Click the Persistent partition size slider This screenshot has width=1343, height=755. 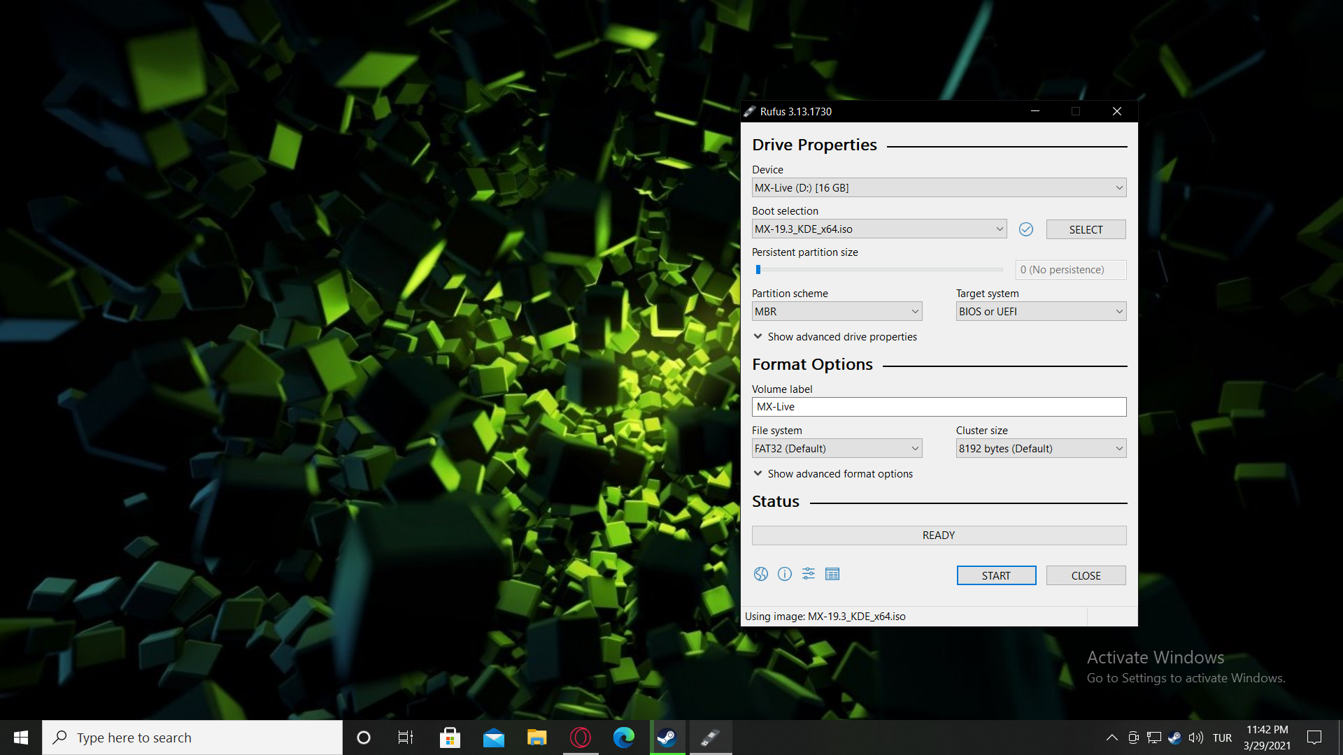tap(880, 270)
